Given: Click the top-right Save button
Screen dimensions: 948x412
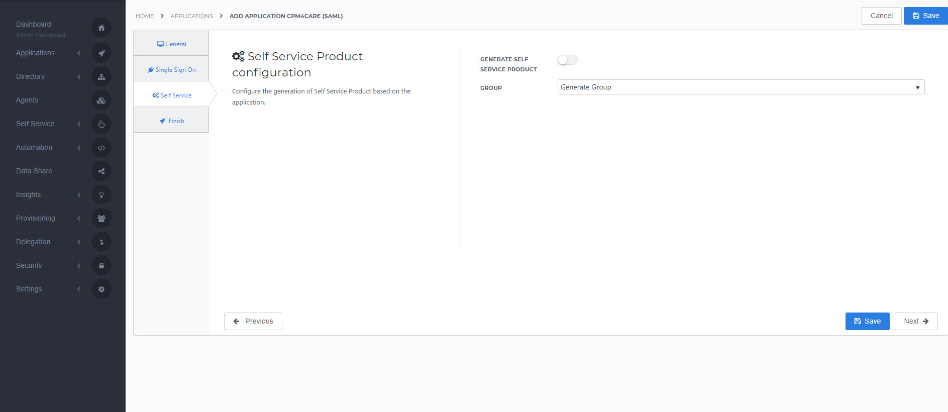Looking at the screenshot, I should click(926, 16).
